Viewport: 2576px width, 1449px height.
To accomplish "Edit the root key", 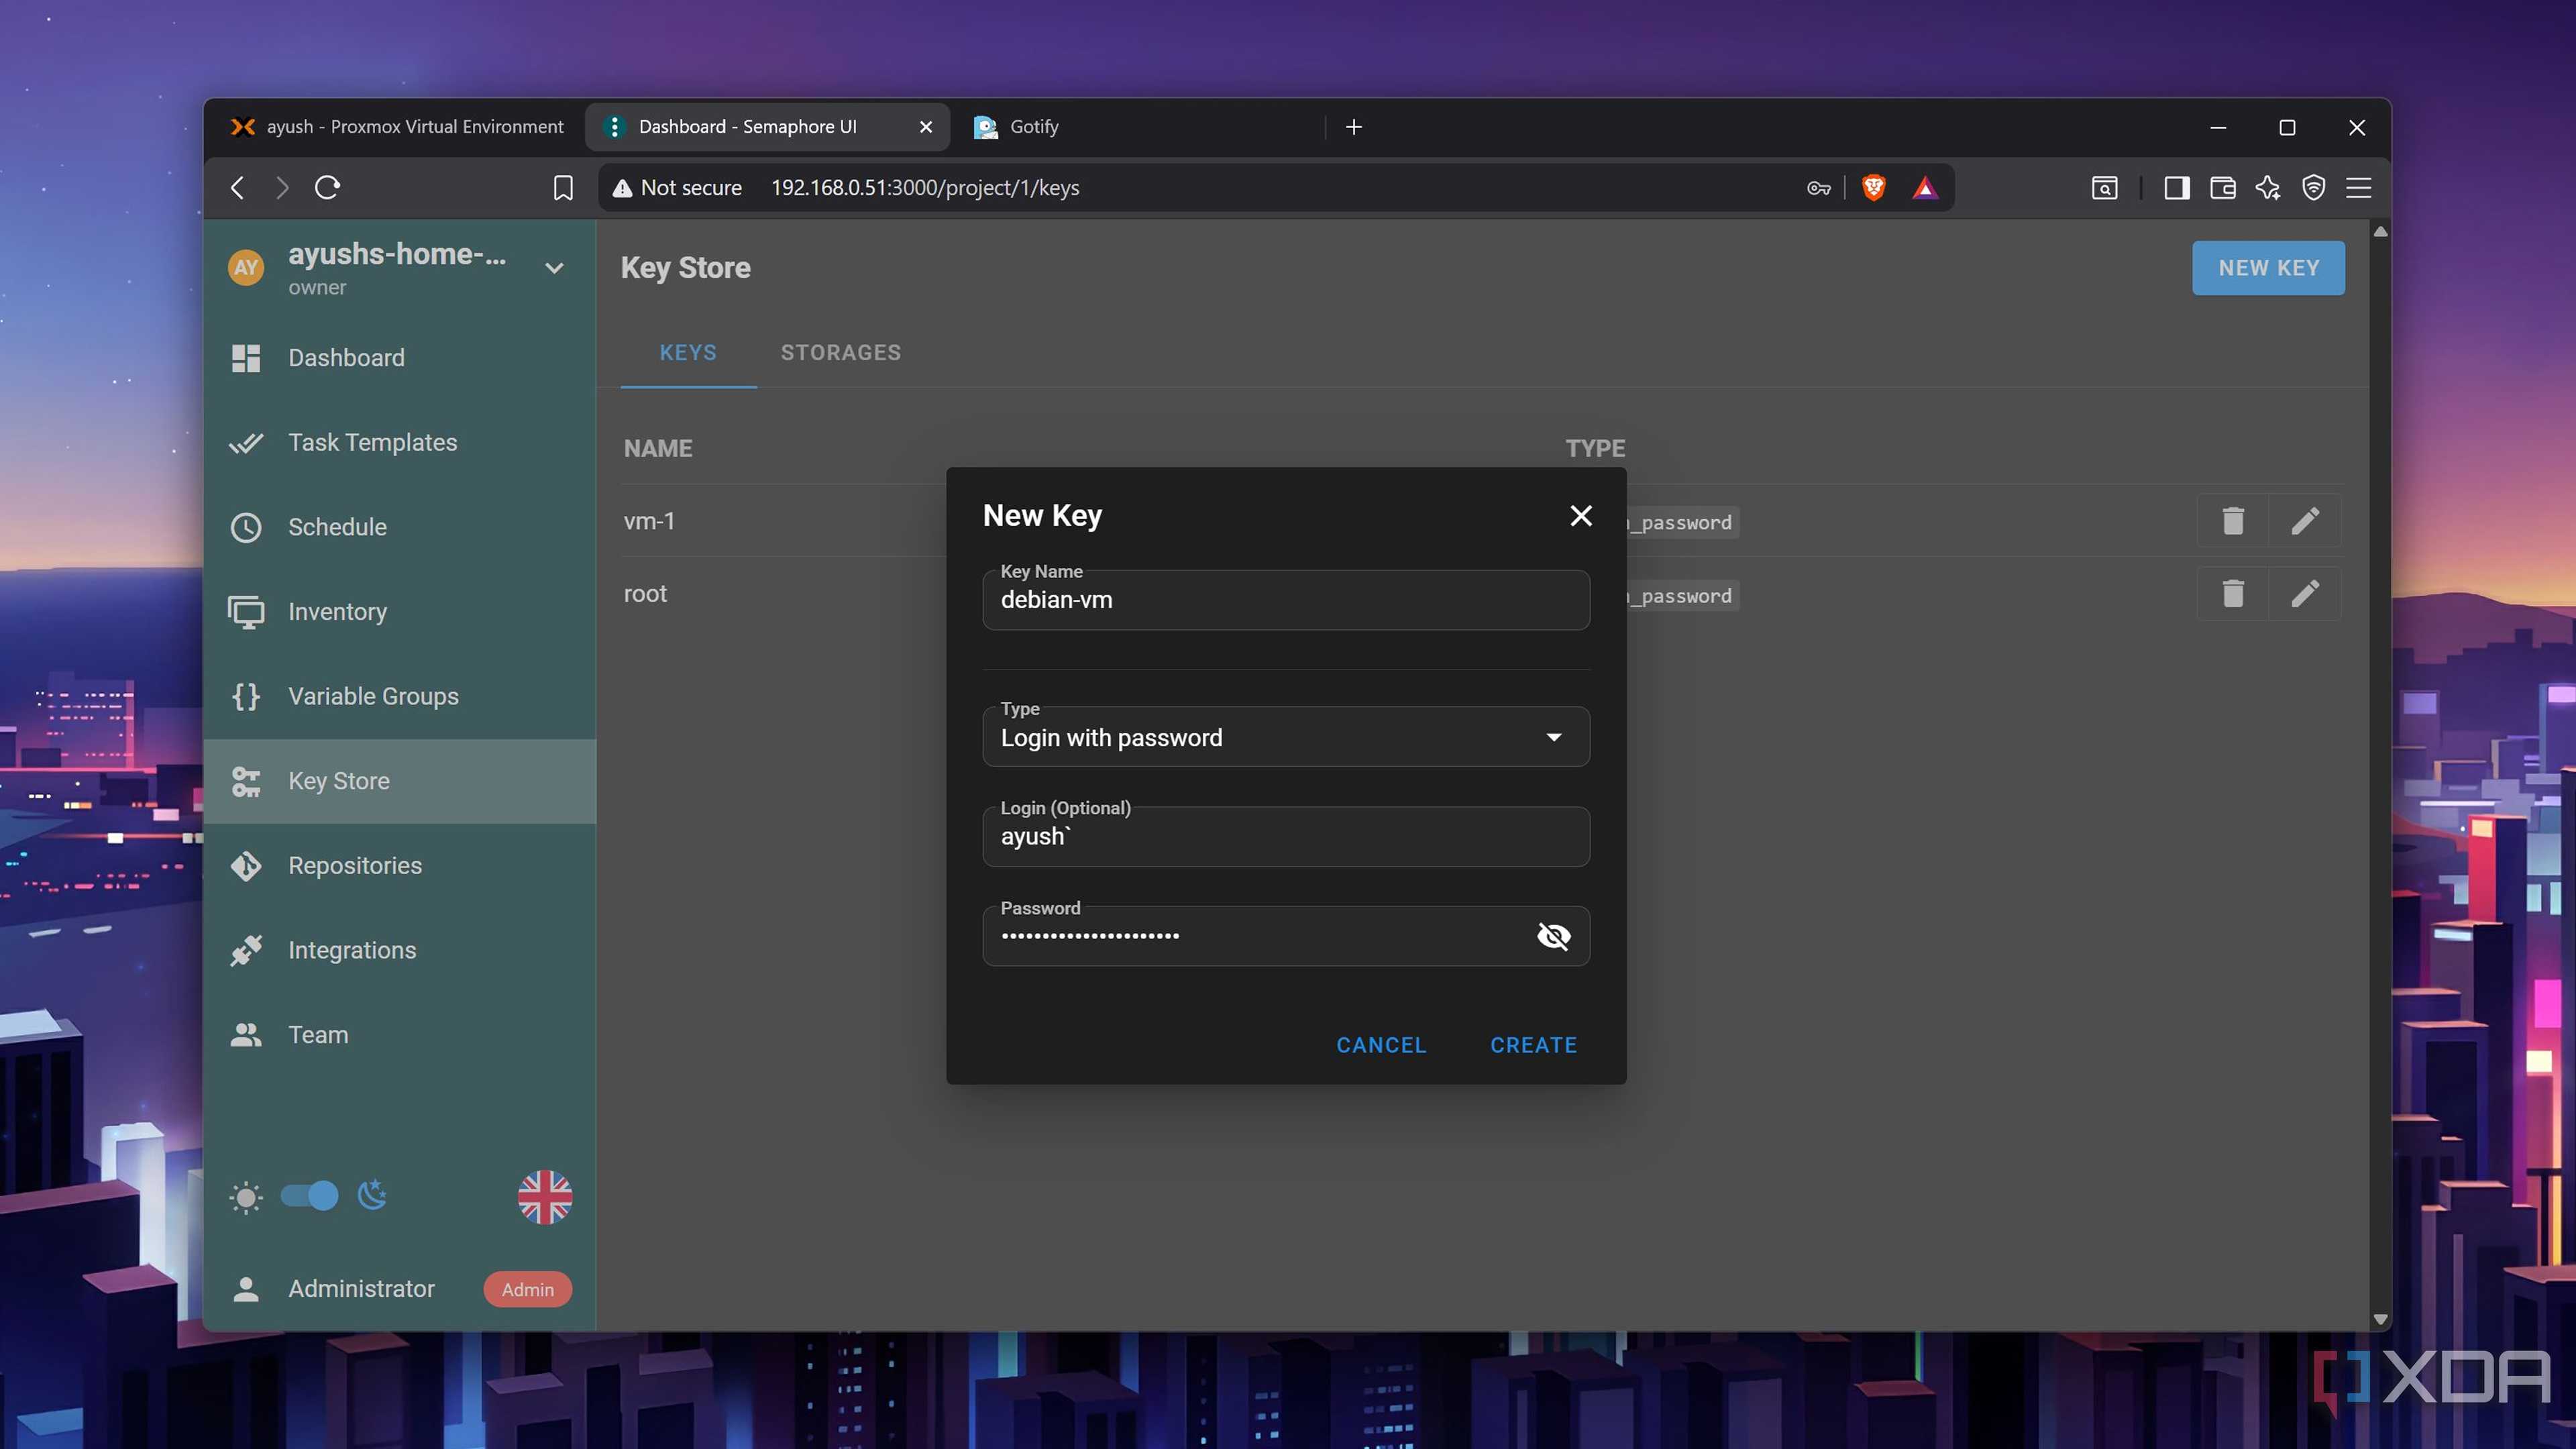I will tap(2305, 593).
